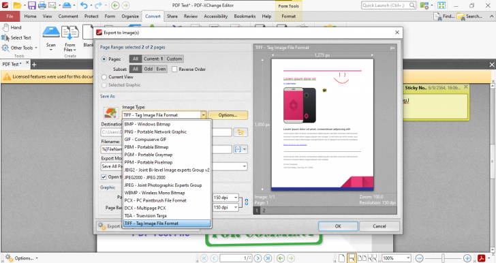
Task: Select Even subset toggle
Action: click(161, 69)
